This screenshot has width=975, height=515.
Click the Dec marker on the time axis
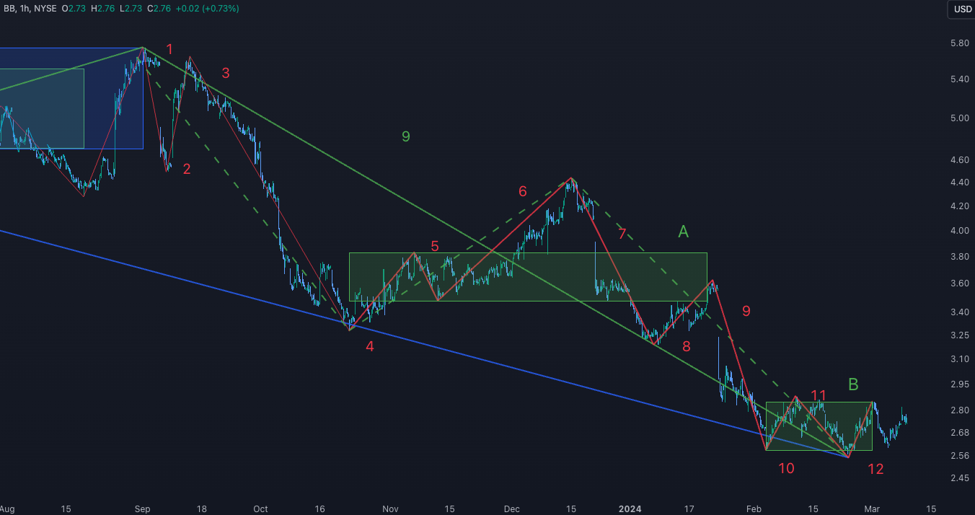coord(511,509)
